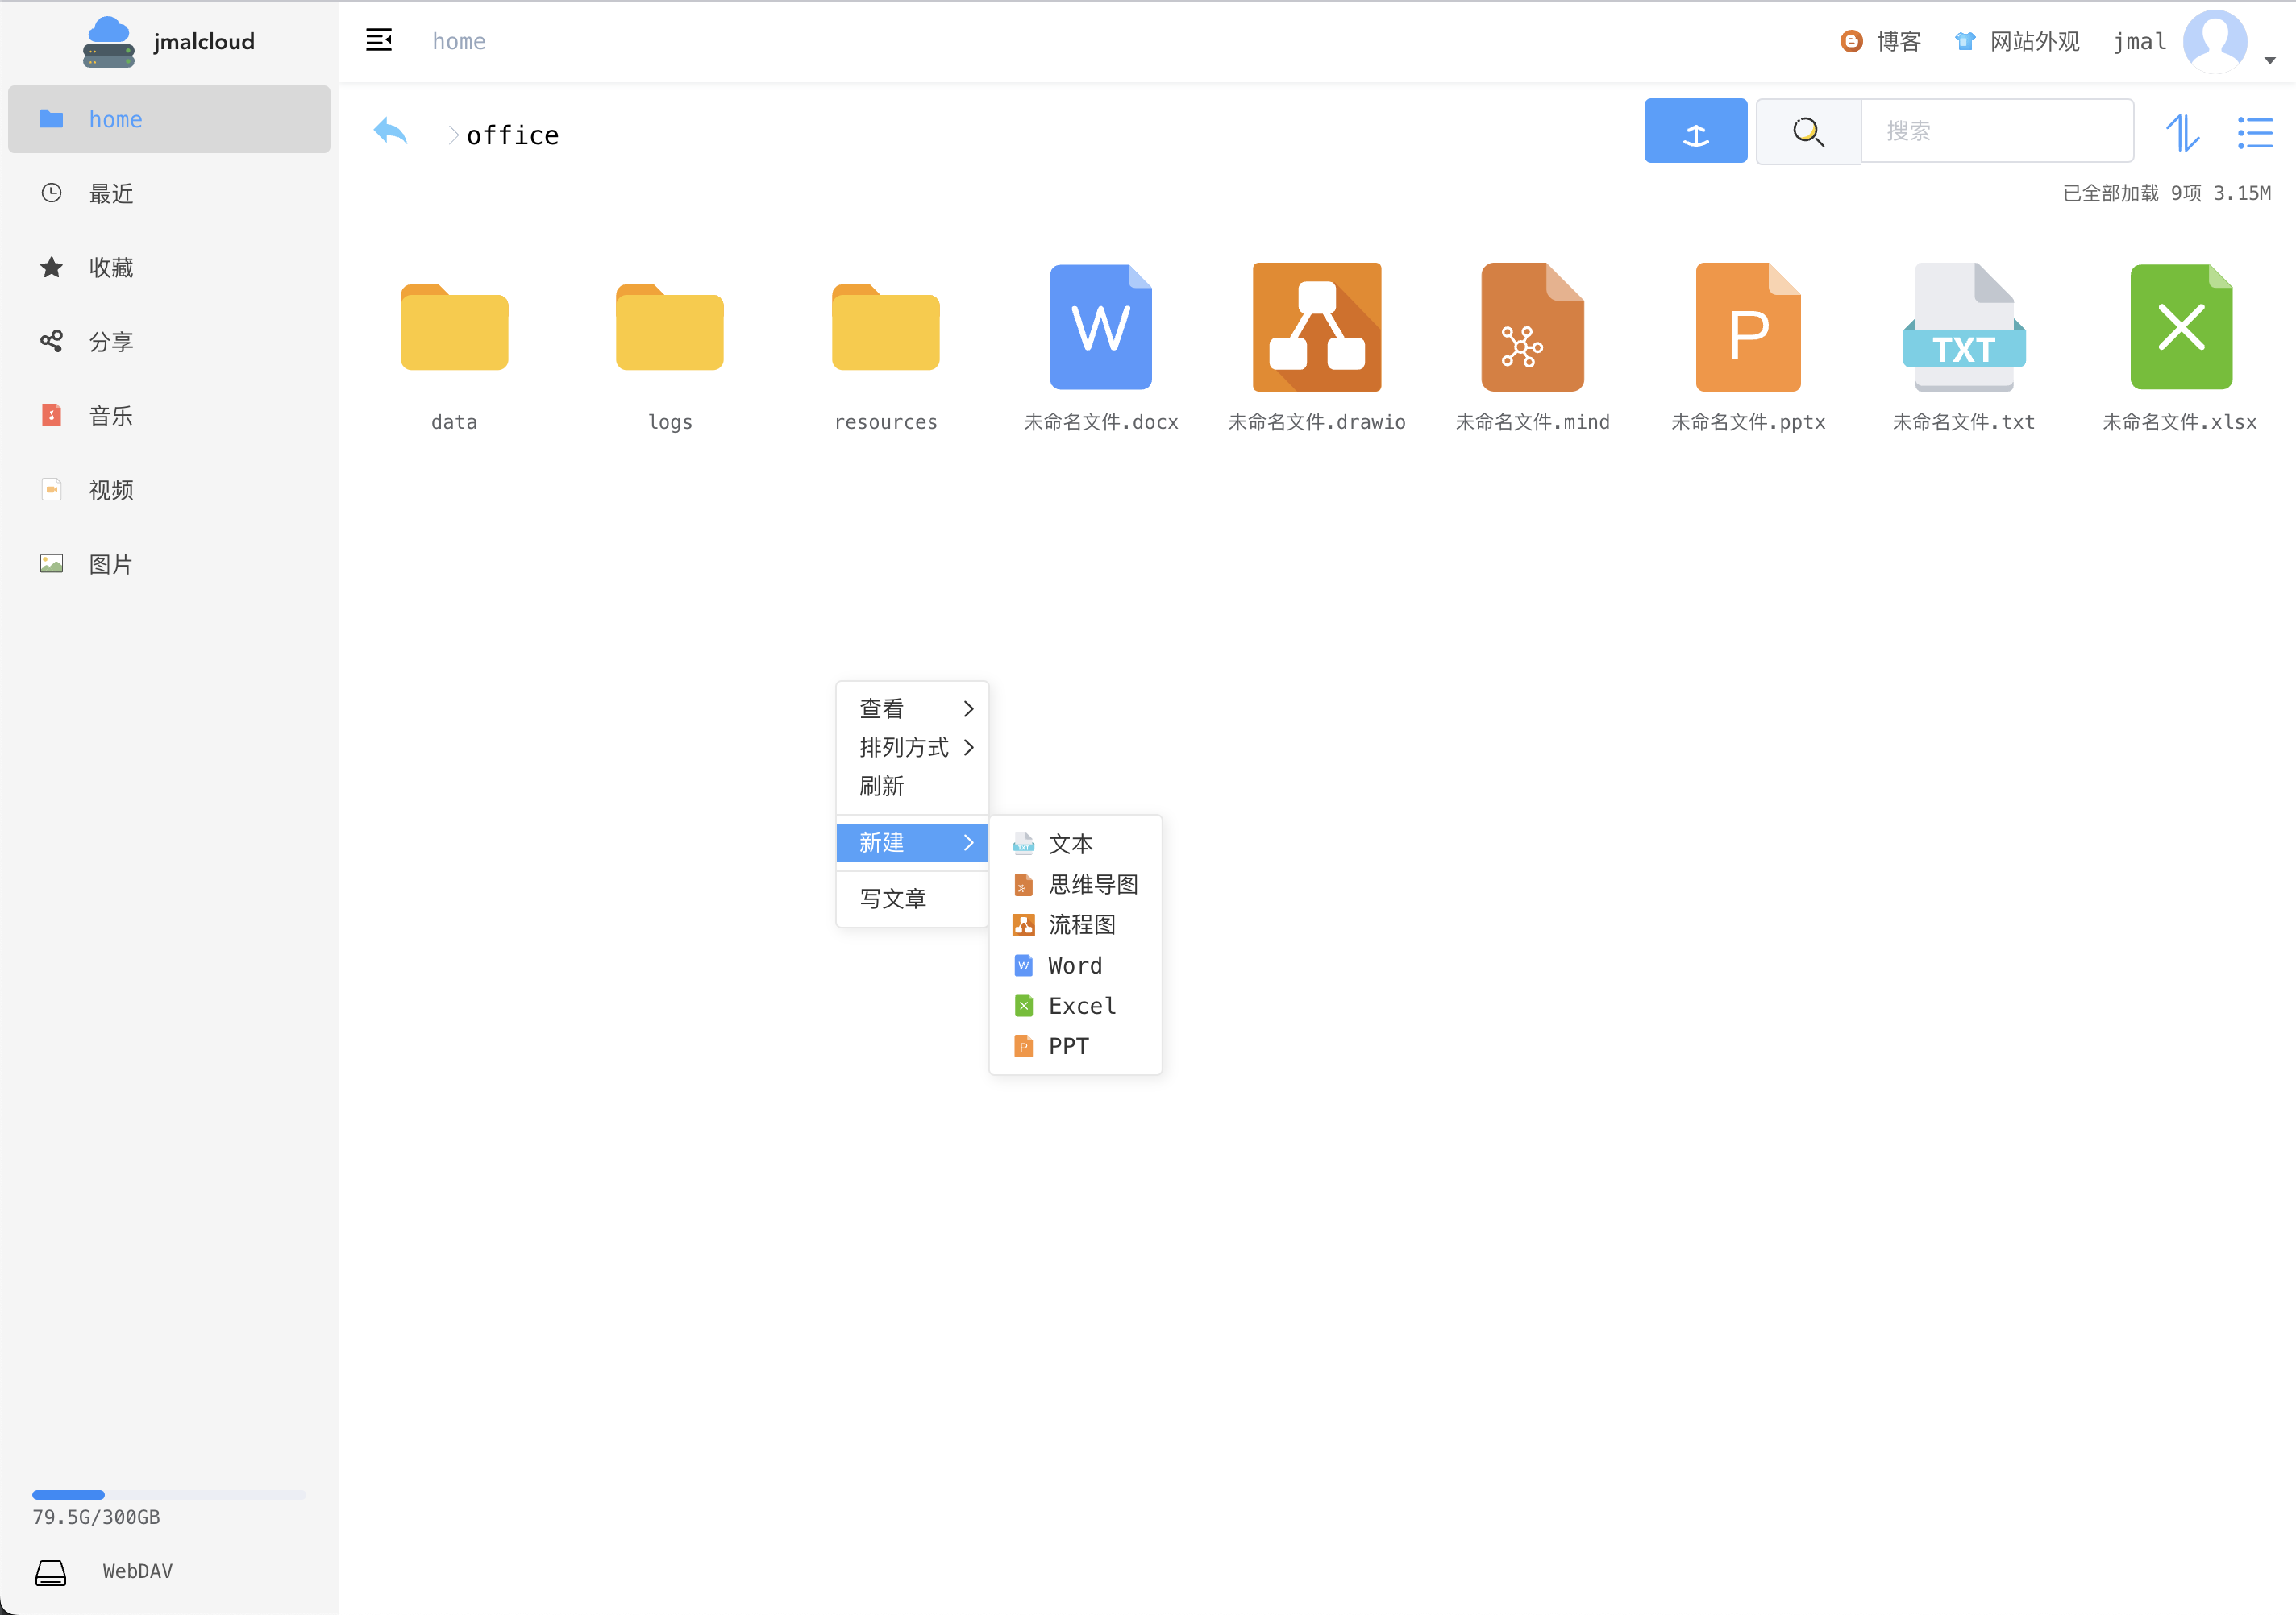The width and height of the screenshot is (2296, 1615).
Task: Expand the 查看 submenu
Action: point(912,708)
